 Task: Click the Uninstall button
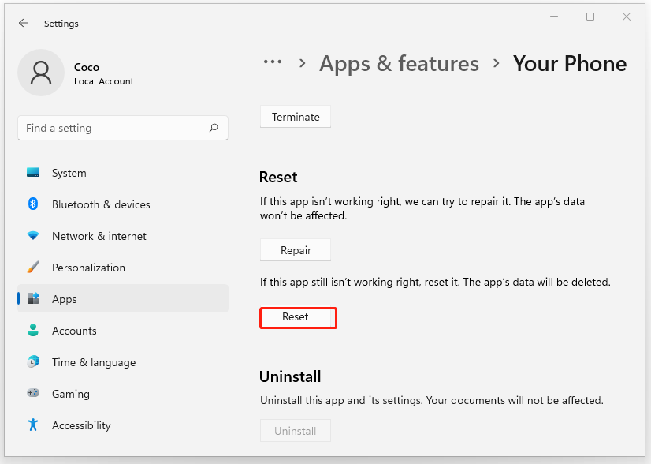[x=295, y=430]
